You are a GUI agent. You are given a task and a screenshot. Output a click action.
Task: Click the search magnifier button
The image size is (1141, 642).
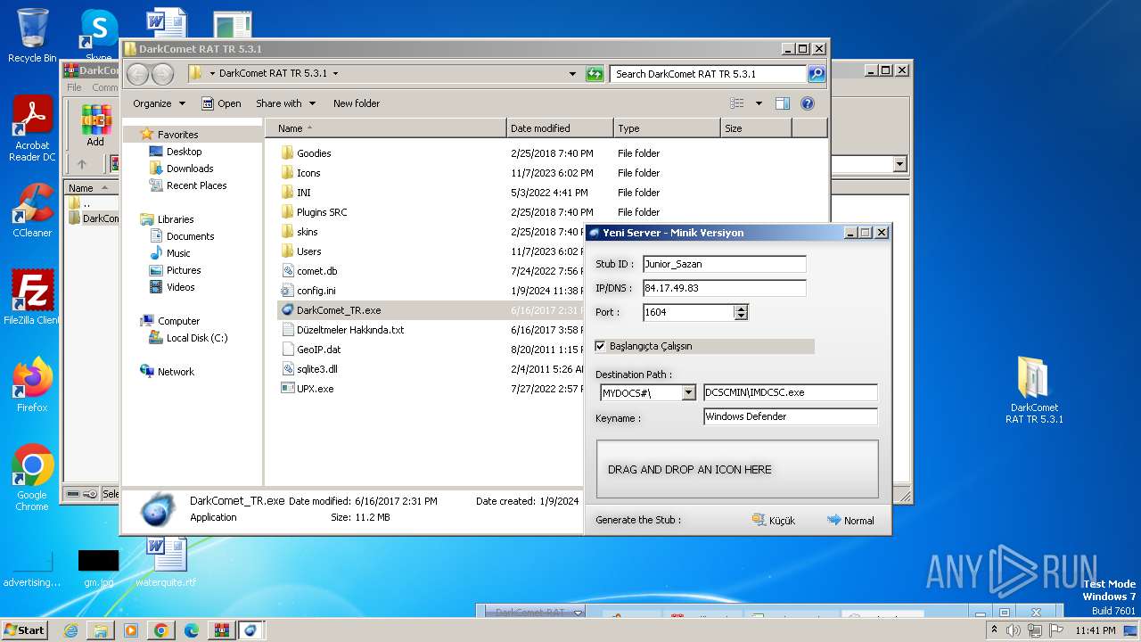pos(816,74)
